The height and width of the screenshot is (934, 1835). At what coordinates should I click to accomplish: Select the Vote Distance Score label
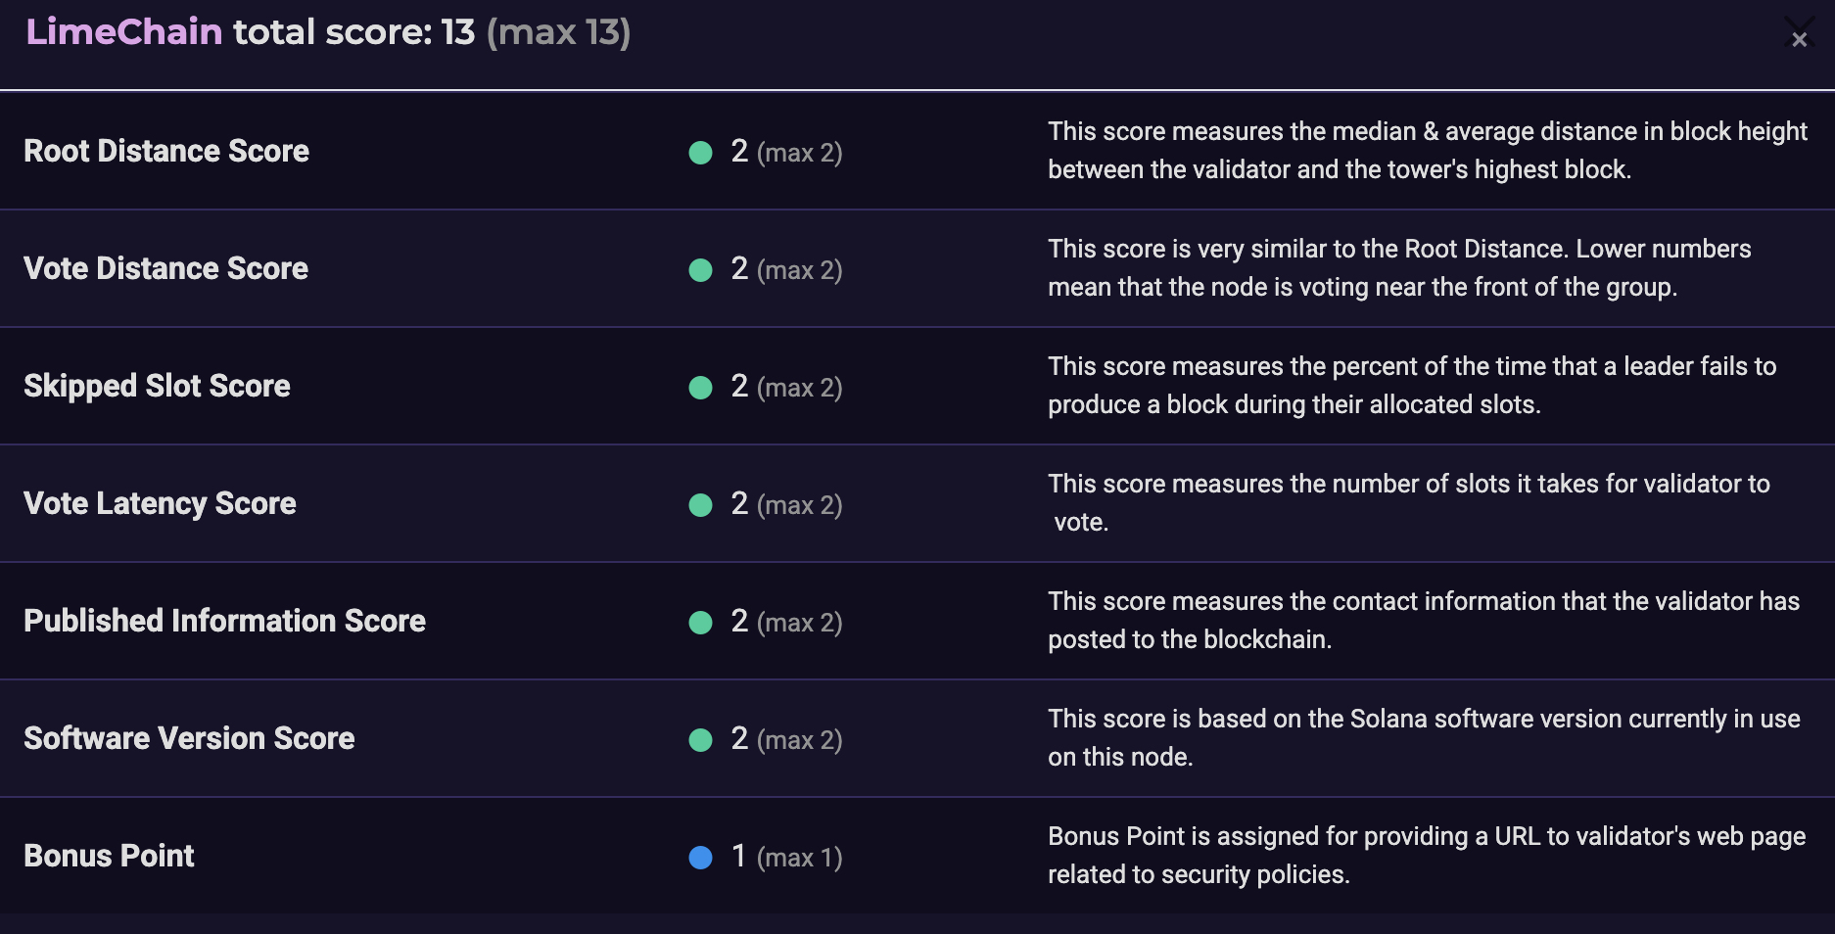coord(165,268)
